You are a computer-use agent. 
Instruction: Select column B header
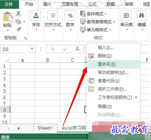48,60
